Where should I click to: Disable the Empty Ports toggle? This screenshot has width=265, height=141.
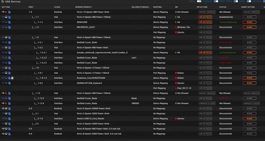pyautogui.click(x=236, y=1)
